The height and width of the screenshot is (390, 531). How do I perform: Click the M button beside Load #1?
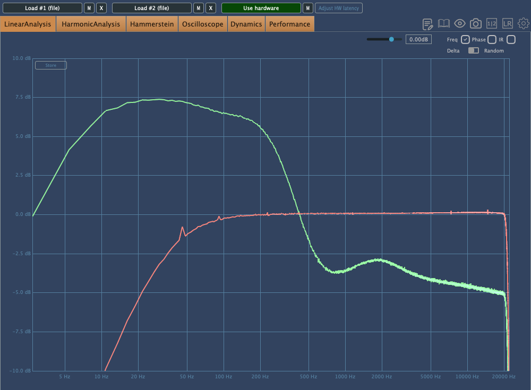(x=89, y=8)
